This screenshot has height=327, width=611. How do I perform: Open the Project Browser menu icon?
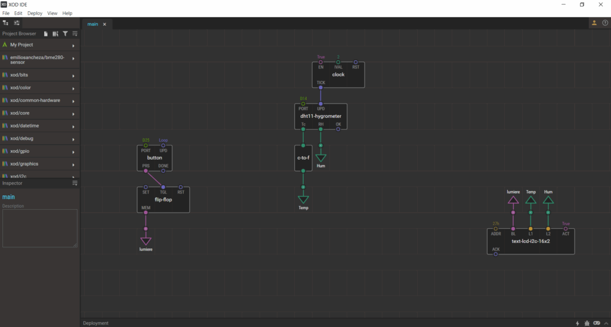75,34
